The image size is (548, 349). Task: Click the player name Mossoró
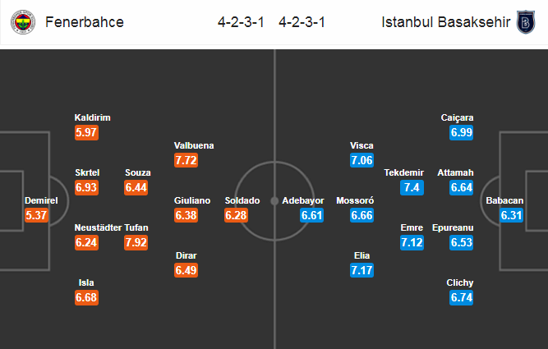[x=355, y=200]
